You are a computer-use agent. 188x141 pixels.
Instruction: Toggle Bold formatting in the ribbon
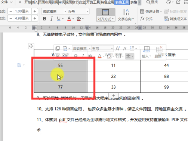pos(44,19)
